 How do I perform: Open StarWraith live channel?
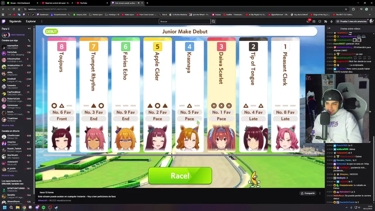tap(17, 156)
